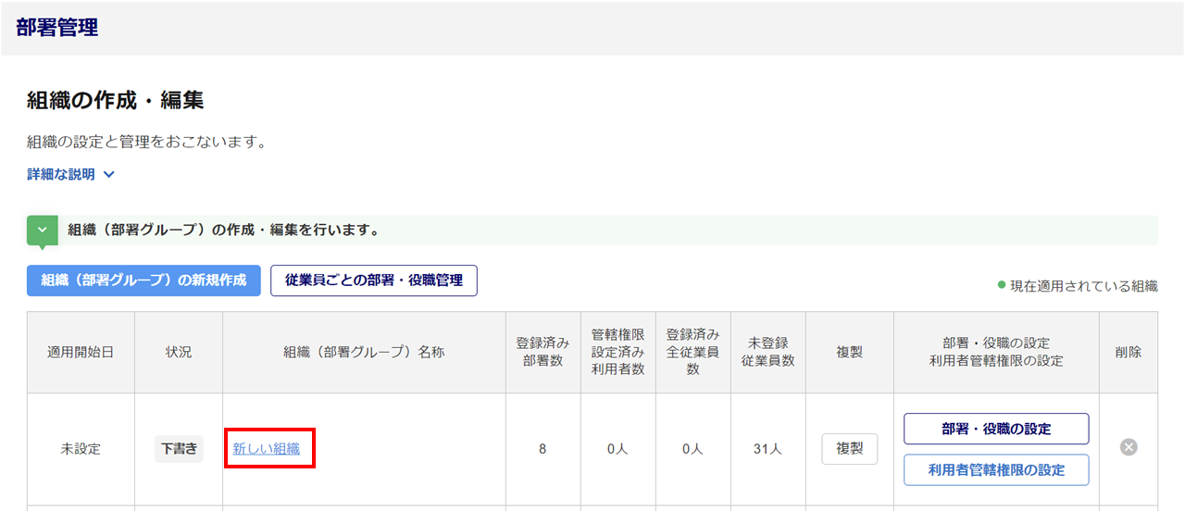This screenshot has width=1185, height=511.
Task: Click the delete icon for 新しい組織 row
Action: [x=1129, y=448]
